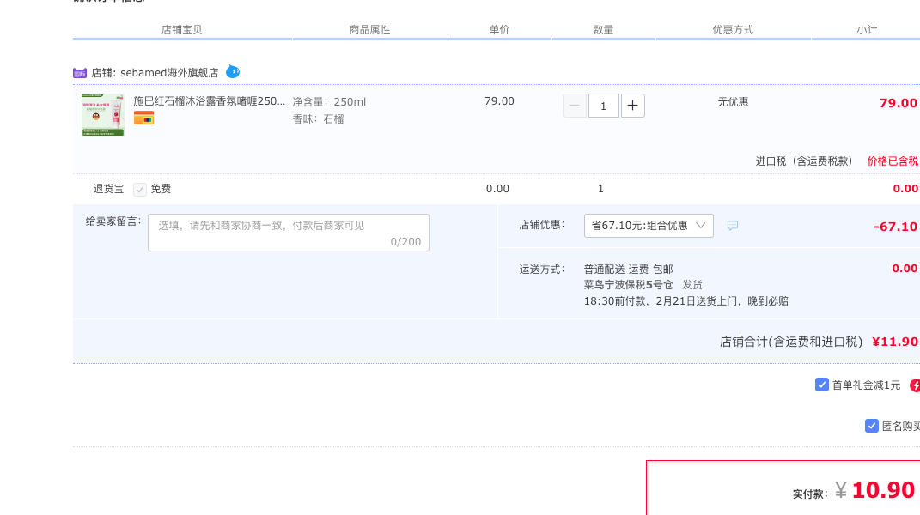
Task: Increase quantity with the plus button
Action: click(632, 106)
